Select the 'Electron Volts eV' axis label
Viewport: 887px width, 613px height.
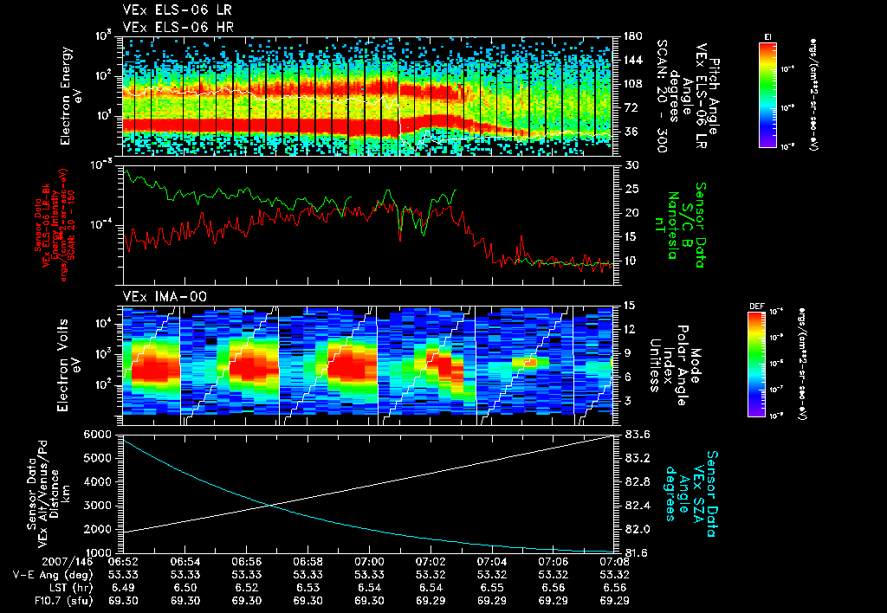point(68,365)
